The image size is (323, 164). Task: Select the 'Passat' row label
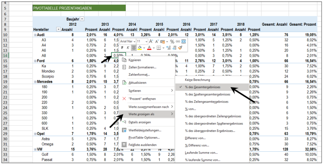click(x=47, y=160)
